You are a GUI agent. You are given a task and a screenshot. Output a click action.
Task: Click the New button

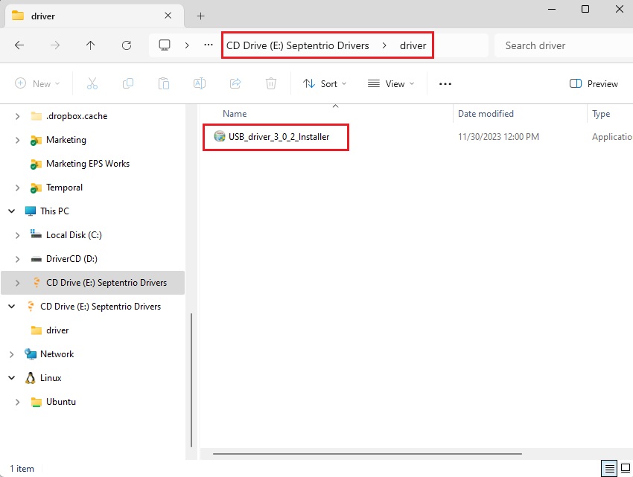(37, 84)
